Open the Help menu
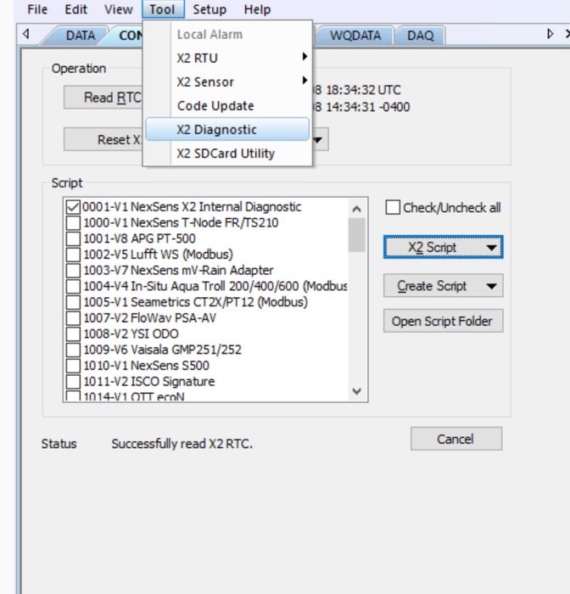570x594 pixels. pos(257,9)
